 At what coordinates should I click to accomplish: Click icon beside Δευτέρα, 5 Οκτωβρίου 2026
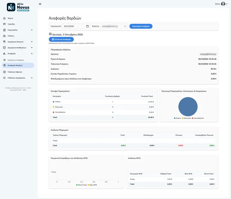tap(50, 34)
